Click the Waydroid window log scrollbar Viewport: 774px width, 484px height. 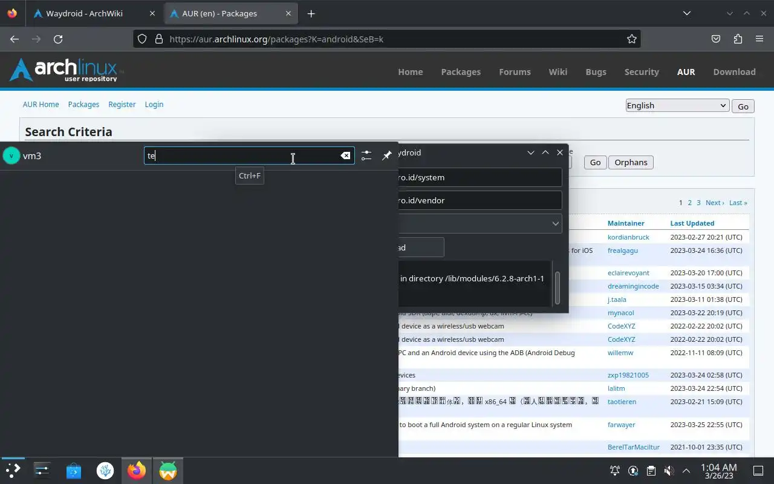pos(557,288)
